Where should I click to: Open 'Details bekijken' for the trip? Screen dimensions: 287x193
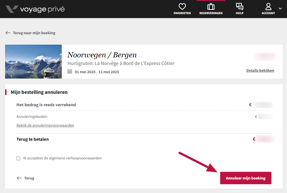click(x=260, y=70)
